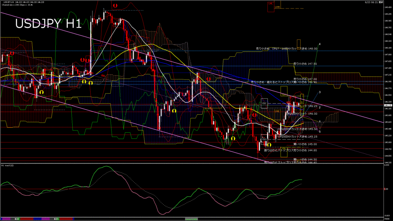The image size is (393, 221).
Task: Click the USDJPY H1 chart title
Action: tap(48, 24)
